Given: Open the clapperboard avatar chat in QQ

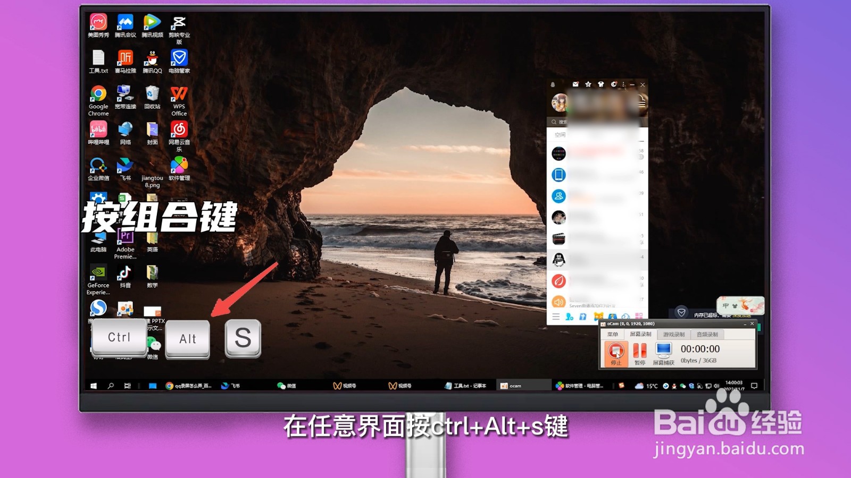Looking at the screenshot, I should pyautogui.click(x=558, y=238).
